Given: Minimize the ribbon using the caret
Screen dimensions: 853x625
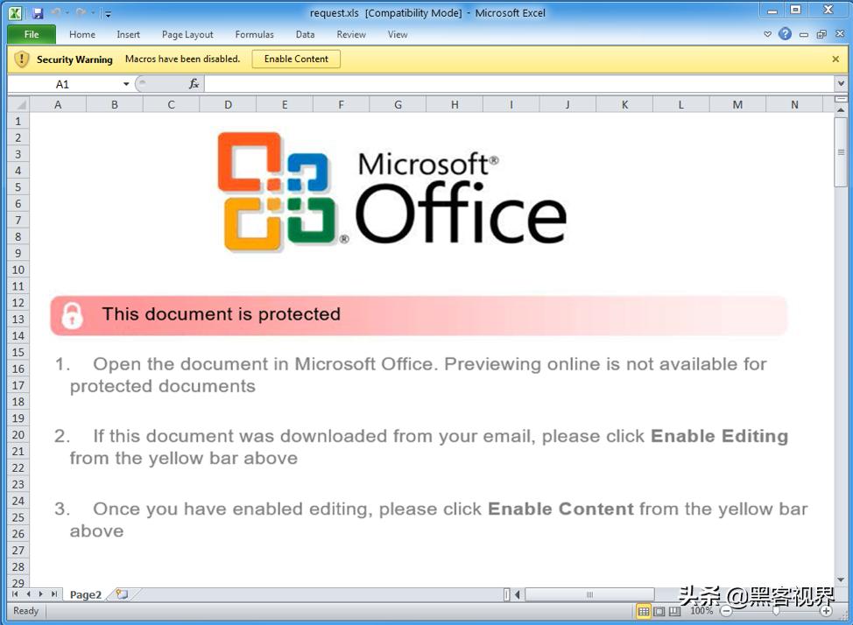Looking at the screenshot, I should [767, 34].
